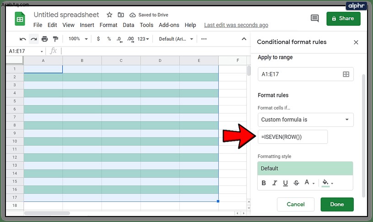Apply percent format
Image resolution: width=373 pixels, height=222 pixels.
(x=109, y=39)
